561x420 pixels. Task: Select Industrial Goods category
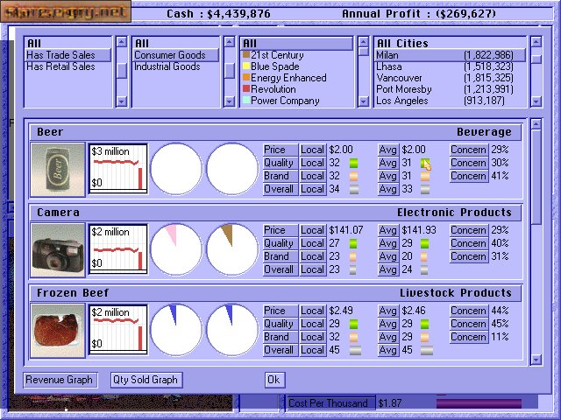pos(167,66)
